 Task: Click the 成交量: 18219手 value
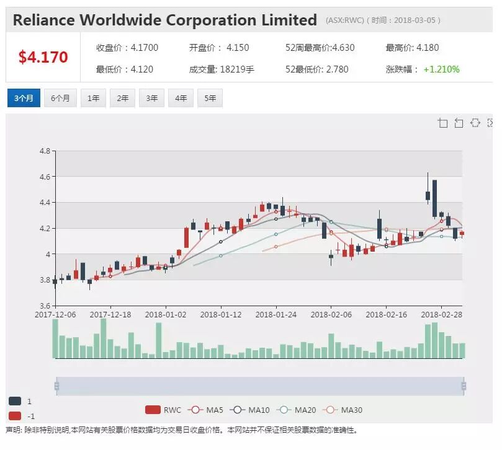coord(222,69)
